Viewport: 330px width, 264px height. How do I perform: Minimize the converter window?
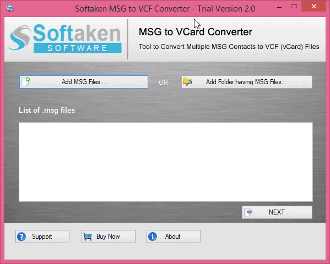click(x=279, y=7)
